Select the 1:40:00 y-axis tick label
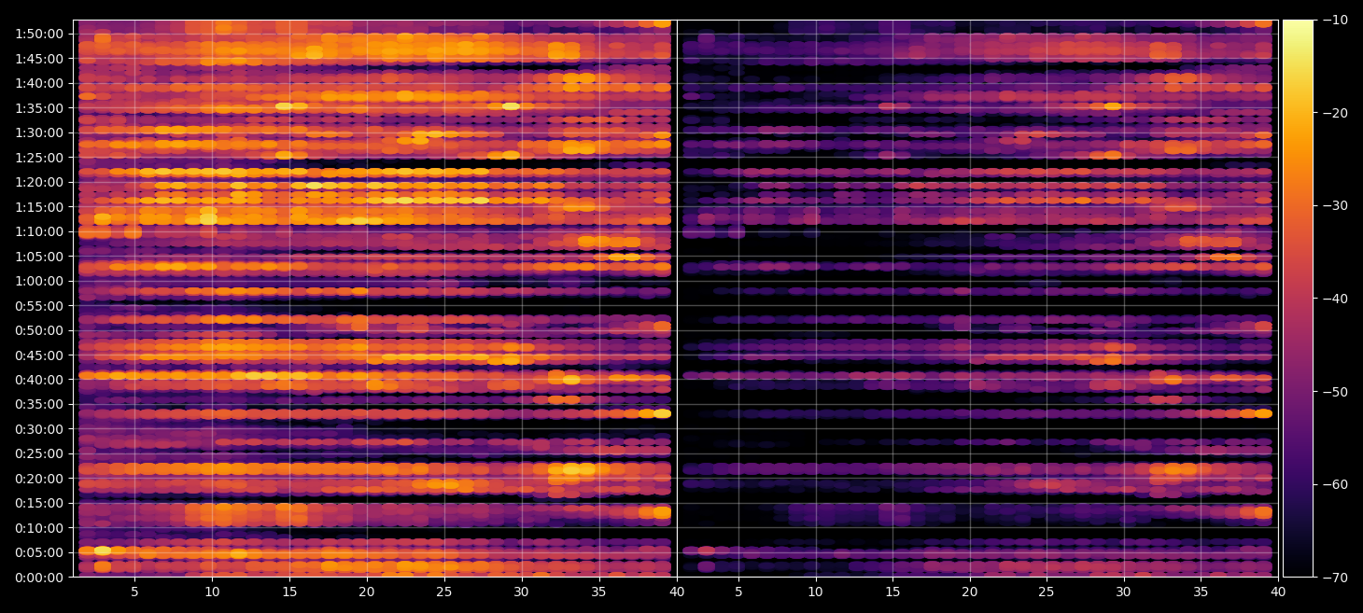 pyautogui.click(x=39, y=82)
